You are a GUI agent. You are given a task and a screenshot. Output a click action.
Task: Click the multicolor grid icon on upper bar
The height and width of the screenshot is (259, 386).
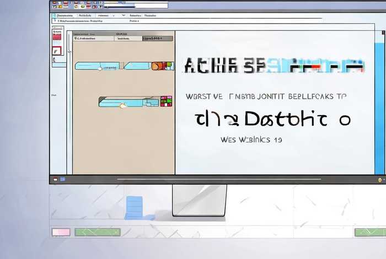tap(168, 66)
